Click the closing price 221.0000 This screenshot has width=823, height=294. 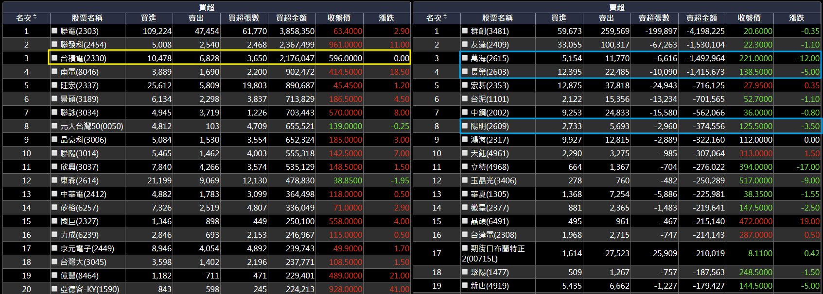pos(755,58)
